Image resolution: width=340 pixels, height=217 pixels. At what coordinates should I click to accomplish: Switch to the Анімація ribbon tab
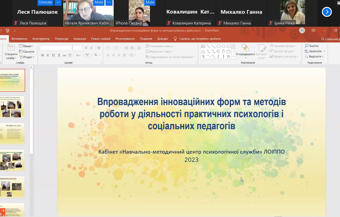click(79, 39)
